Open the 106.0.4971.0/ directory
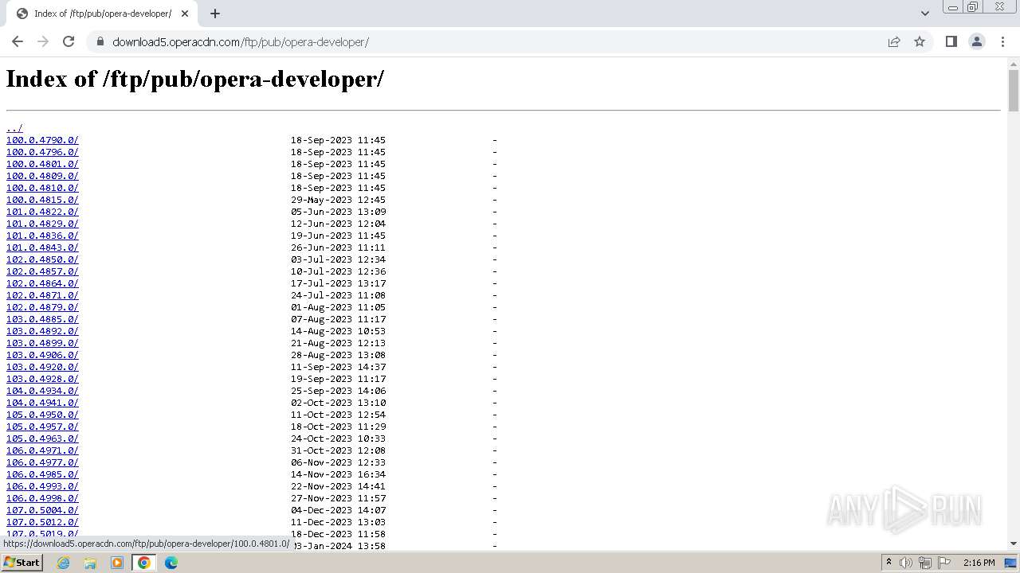1020x573 pixels. [x=42, y=450]
